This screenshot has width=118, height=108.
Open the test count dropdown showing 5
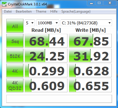[x=30, y=23]
